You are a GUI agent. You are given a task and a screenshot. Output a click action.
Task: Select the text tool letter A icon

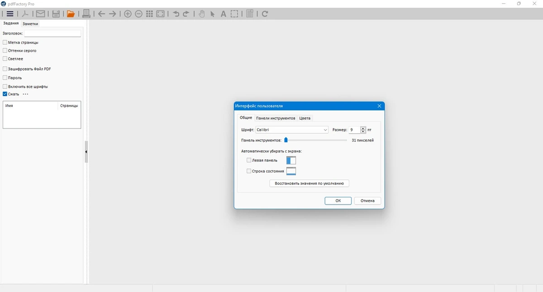pyautogui.click(x=223, y=14)
